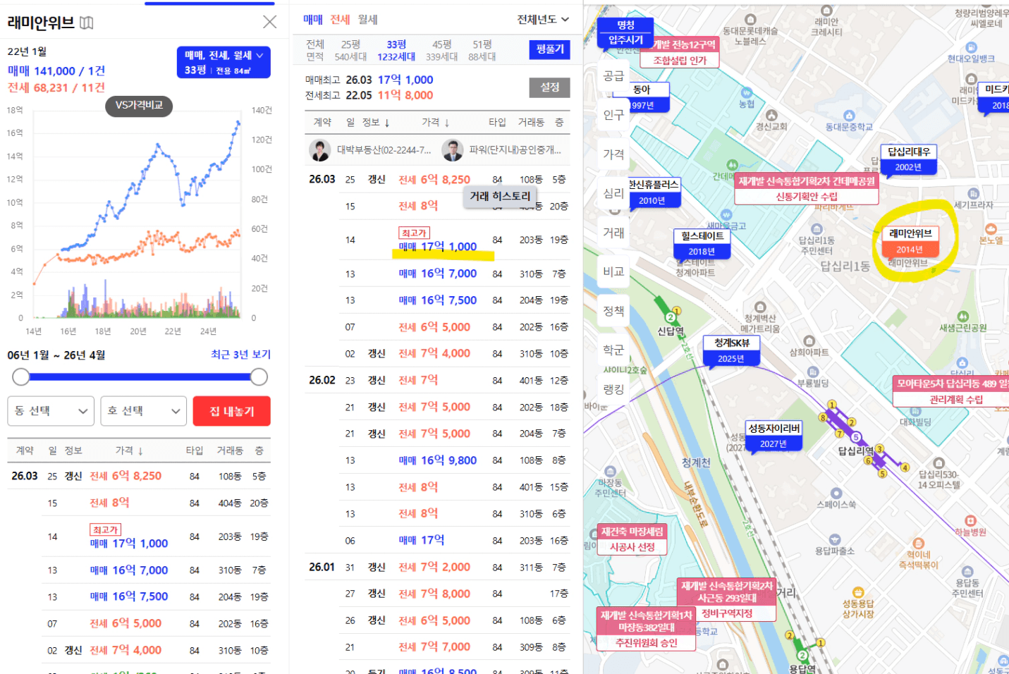
Task: Click the 전세 68,231 / 11건 summary
Action: coord(56,87)
